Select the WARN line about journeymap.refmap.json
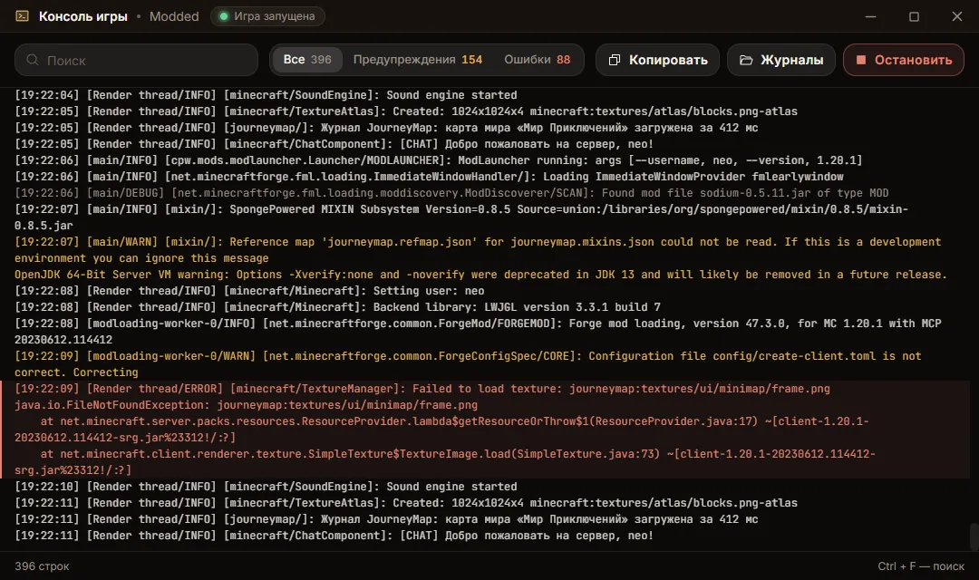The image size is (979, 580). click(x=478, y=250)
